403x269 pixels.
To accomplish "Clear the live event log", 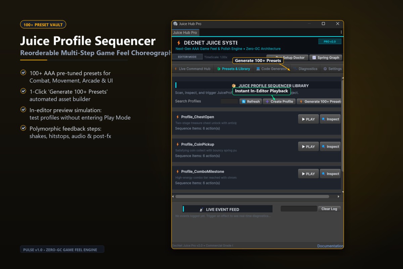I will 329,209.
